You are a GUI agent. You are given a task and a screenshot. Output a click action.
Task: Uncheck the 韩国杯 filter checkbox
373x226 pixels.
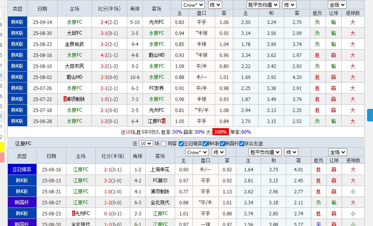pos(222,144)
